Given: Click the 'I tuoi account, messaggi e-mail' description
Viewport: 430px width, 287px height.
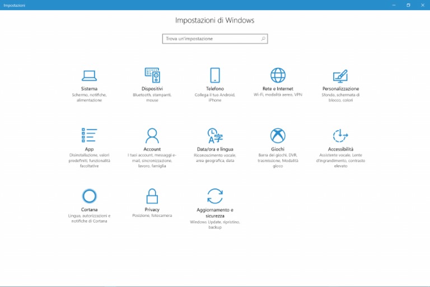Looking at the screenshot, I should [152, 161].
